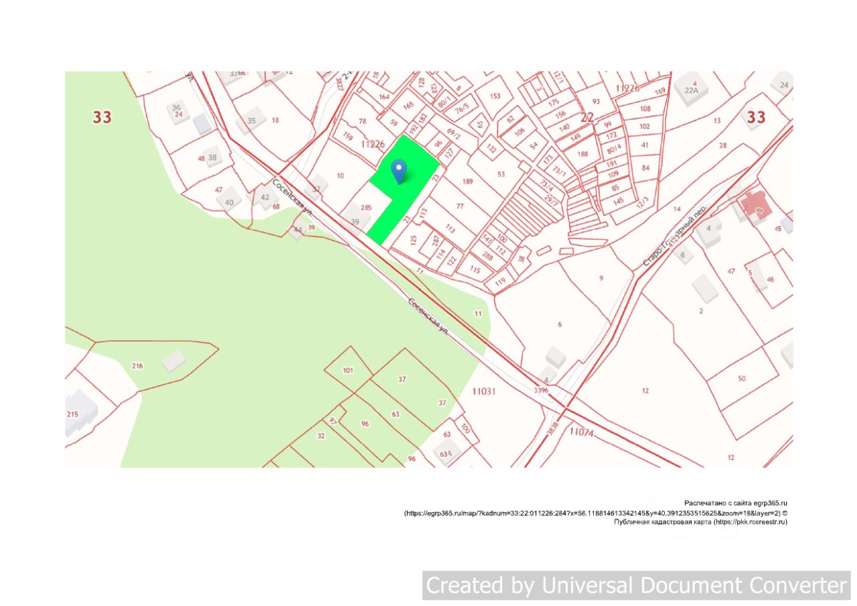Select parcel labeled 9
Image resolution: width=857 pixels, height=606 pixels.
pos(601,277)
